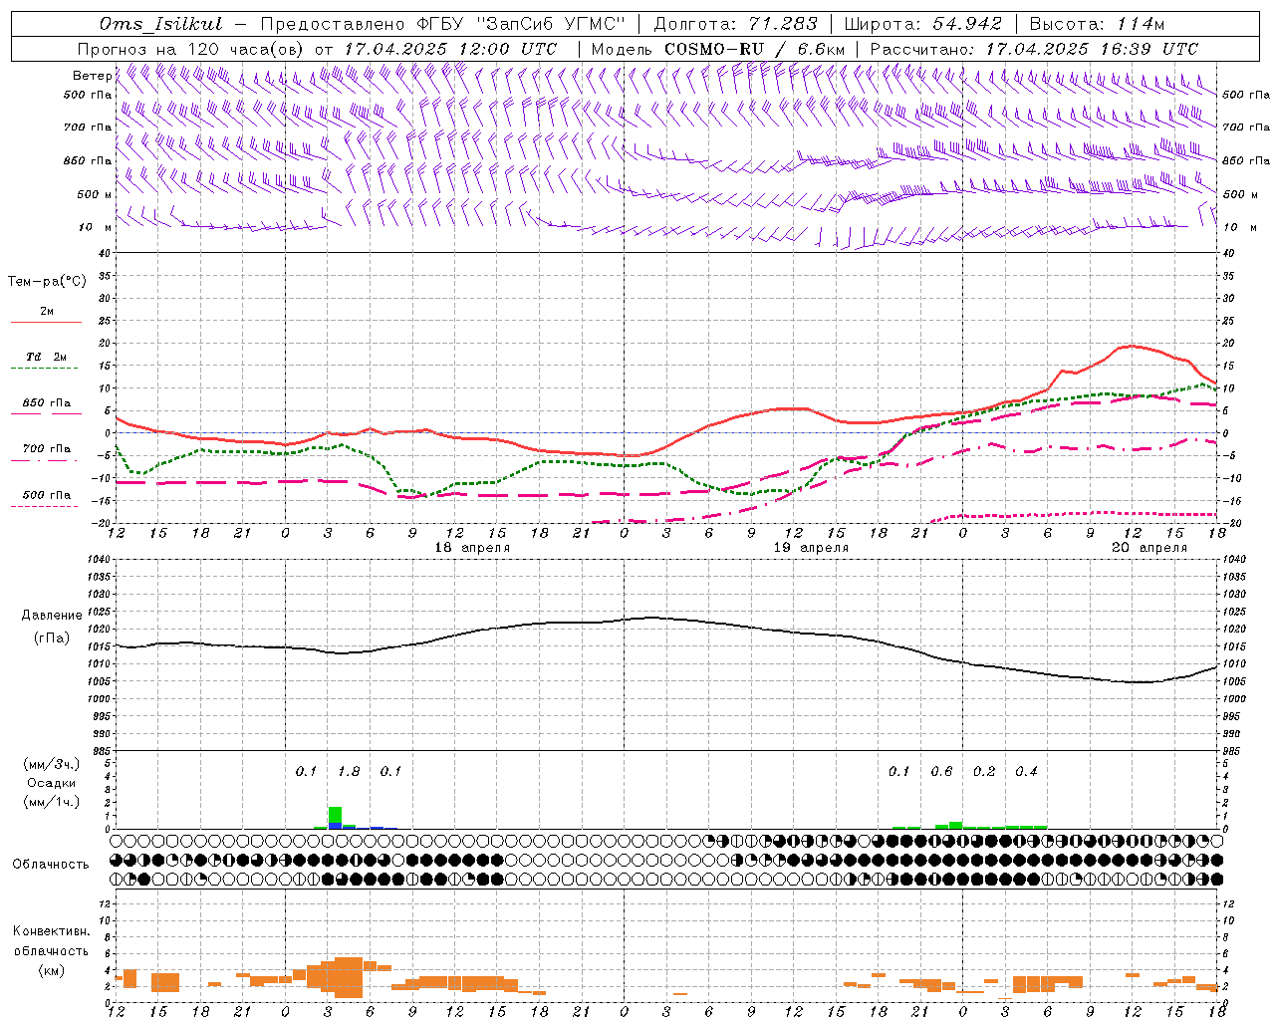The height and width of the screenshot is (1020, 1275).
Task: Click the "Прогноз на 120 часа(ов)" forecast text
Action: click(192, 49)
